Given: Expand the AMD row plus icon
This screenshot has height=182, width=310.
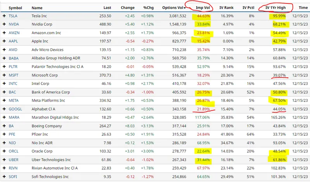Looking at the screenshot, I should click(4, 50).
